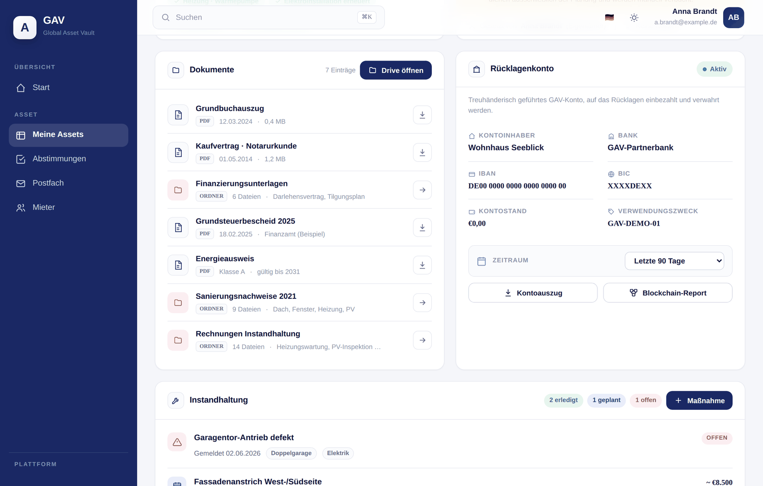Download the Energieausweis PDF
763x486 pixels.
(x=422, y=265)
